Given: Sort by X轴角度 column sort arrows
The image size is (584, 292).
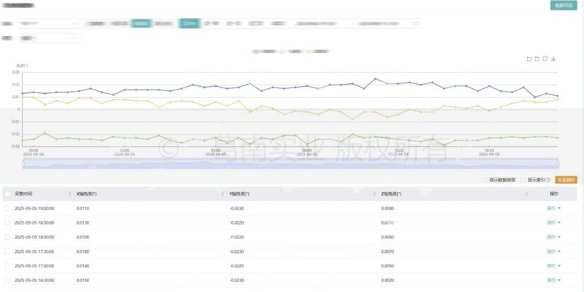Looking at the screenshot, I should [x=223, y=194].
